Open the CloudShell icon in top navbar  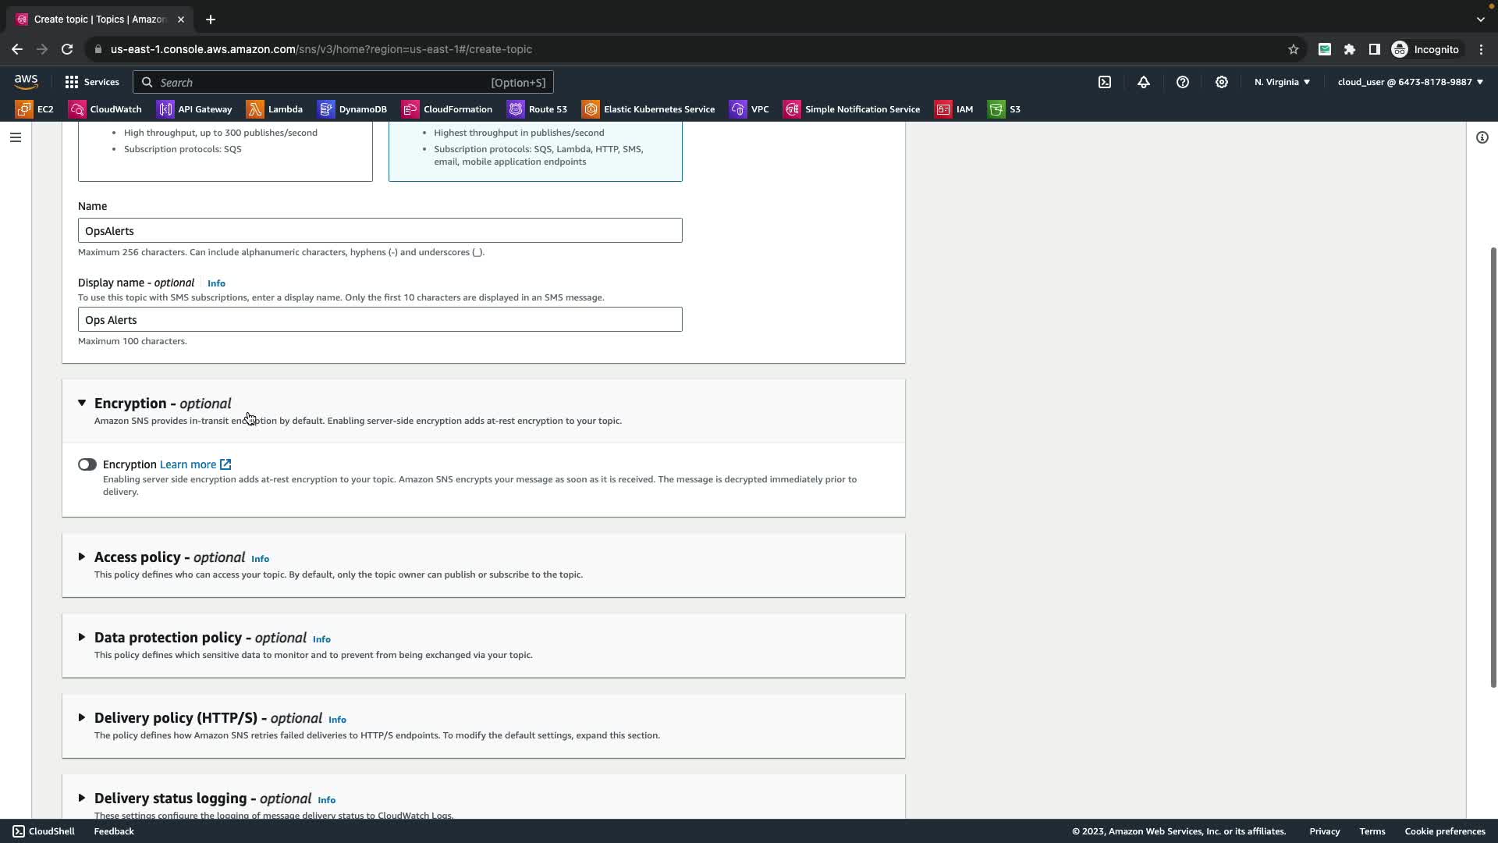coord(1105,82)
